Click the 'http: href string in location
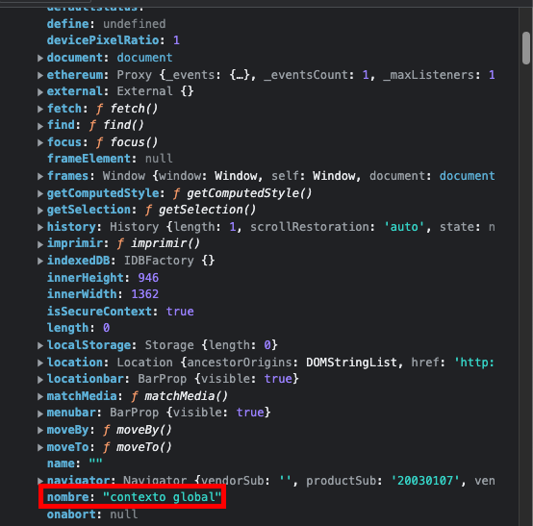533x526 pixels. pos(474,363)
